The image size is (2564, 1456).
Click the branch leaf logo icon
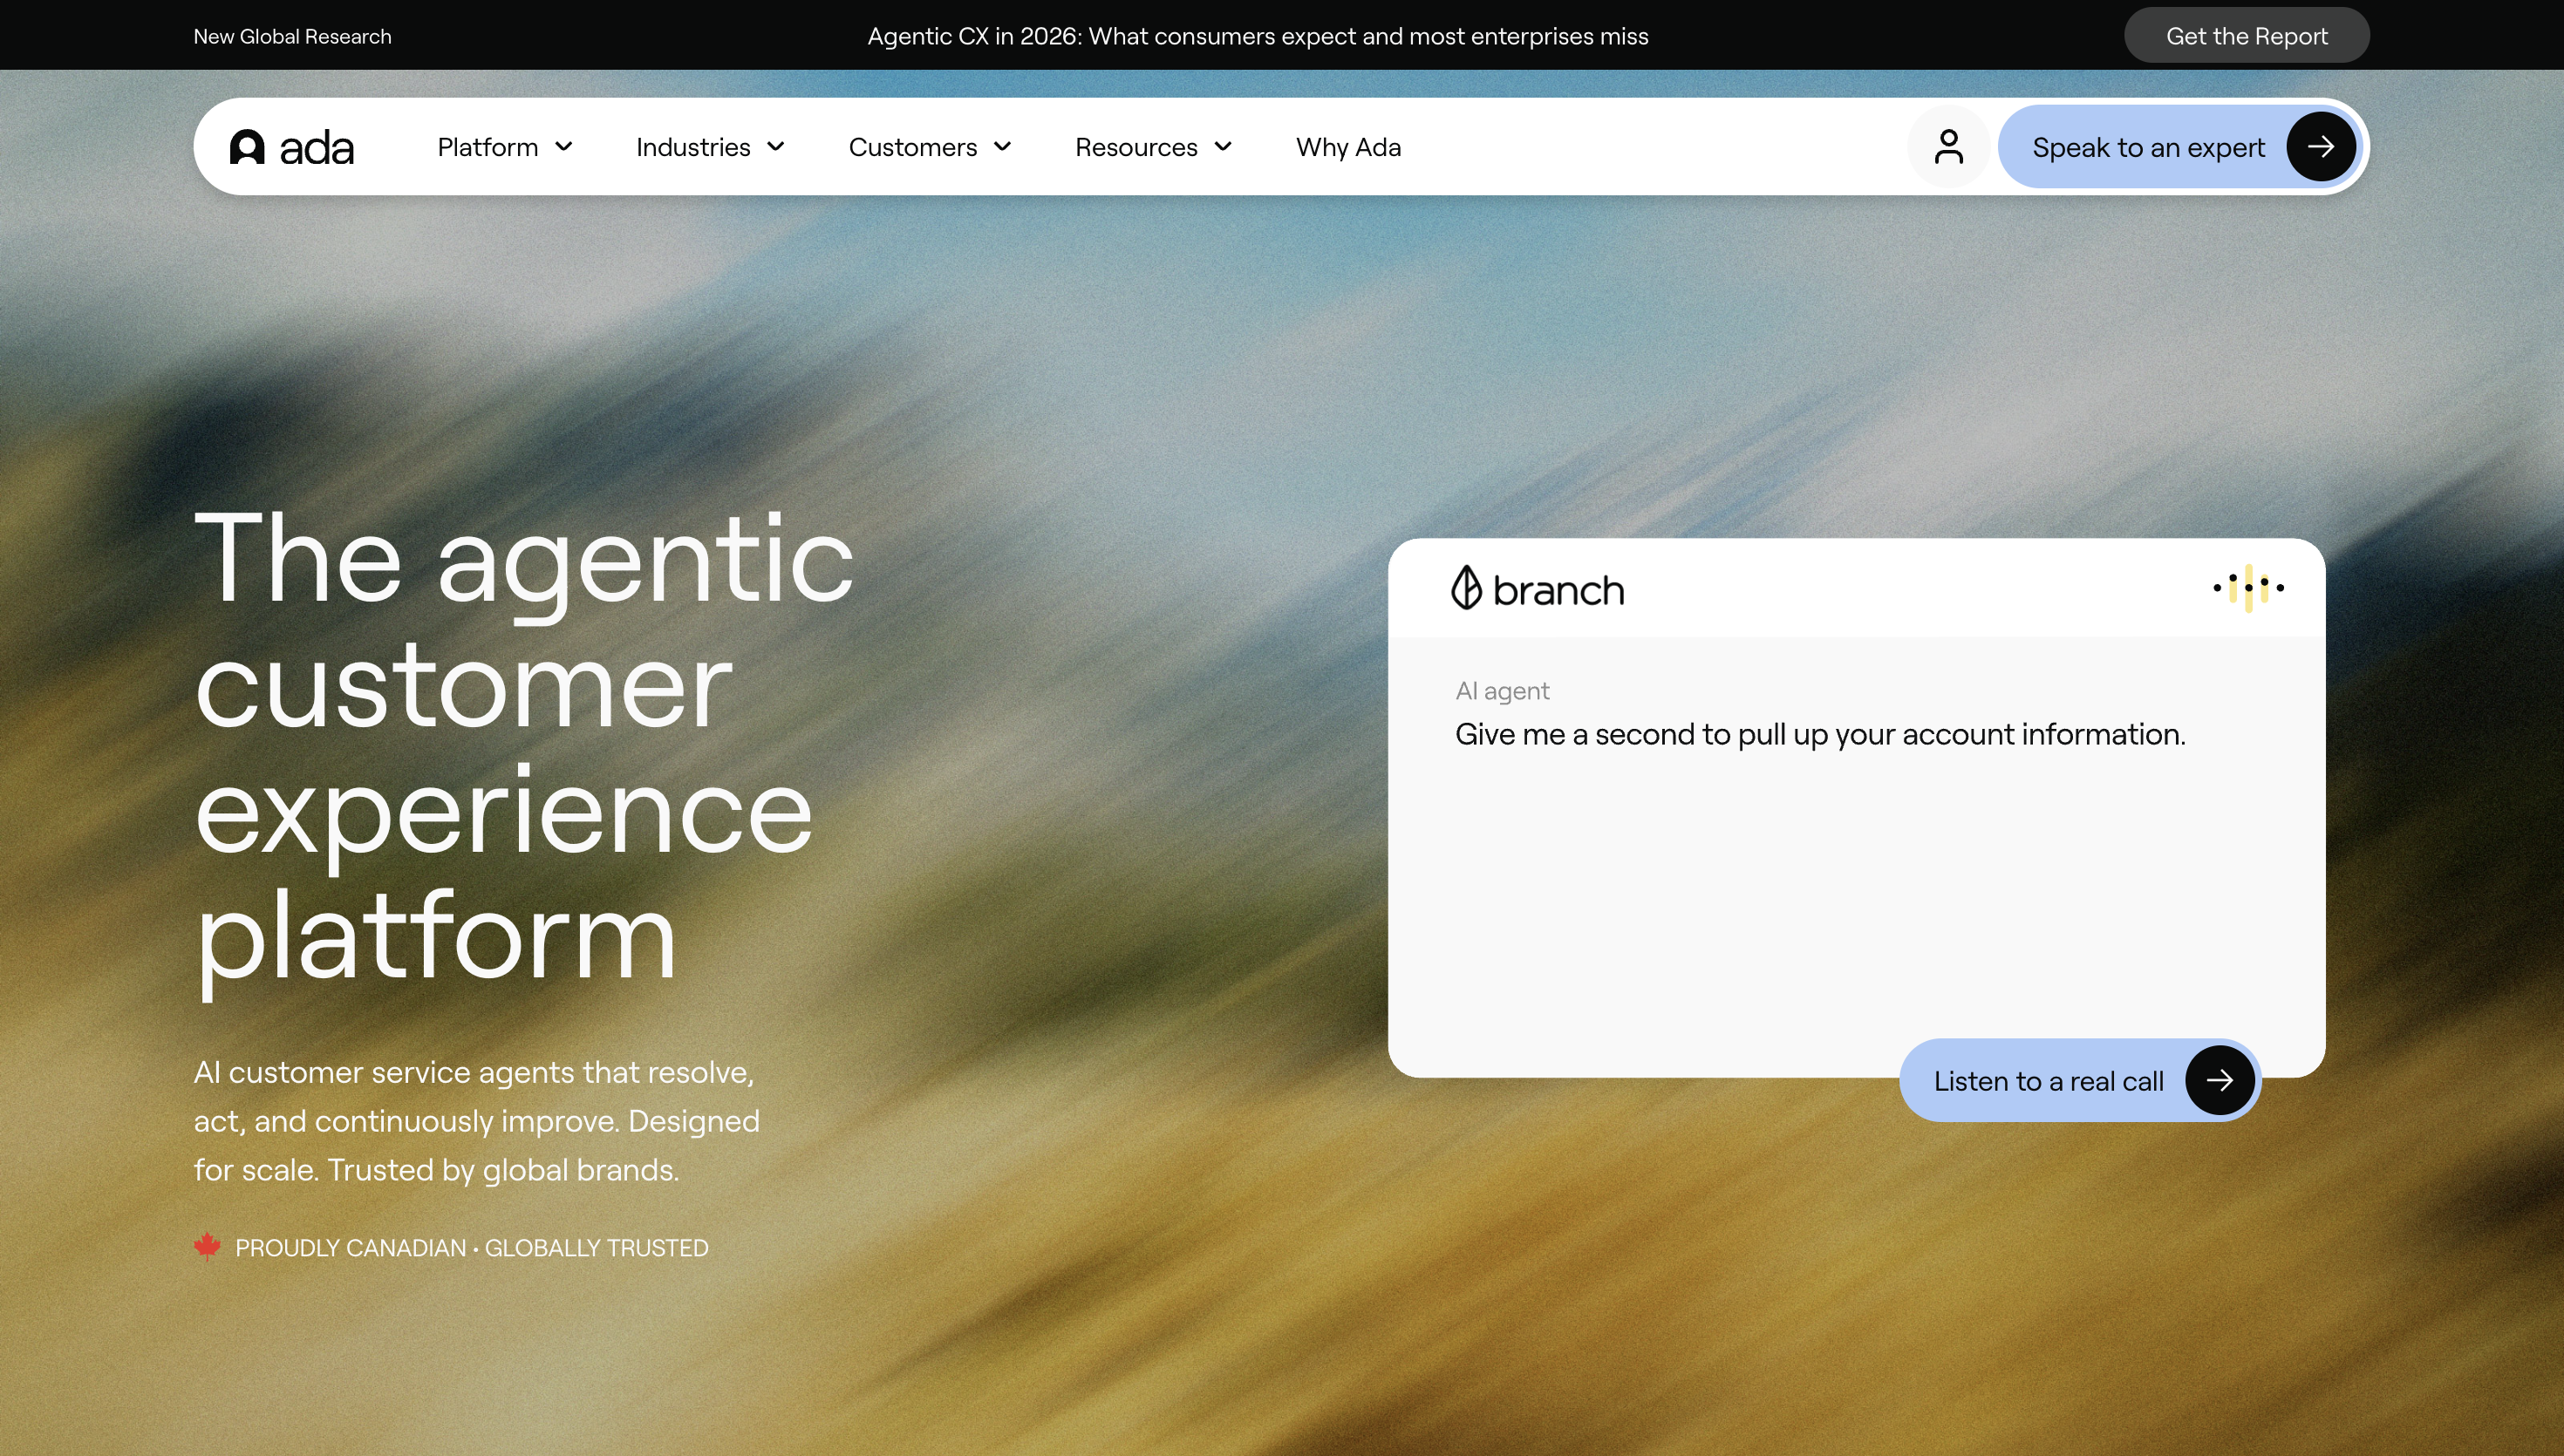point(1466,588)
